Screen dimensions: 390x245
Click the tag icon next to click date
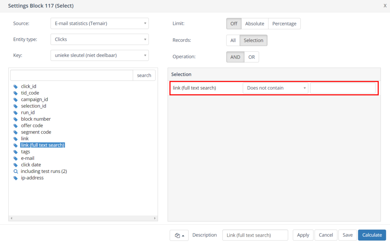click(x=16, y=165)
